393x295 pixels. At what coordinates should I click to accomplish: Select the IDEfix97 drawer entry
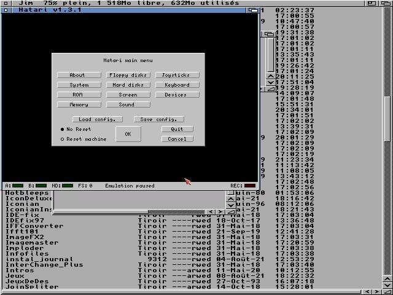[x=25, y=221]
